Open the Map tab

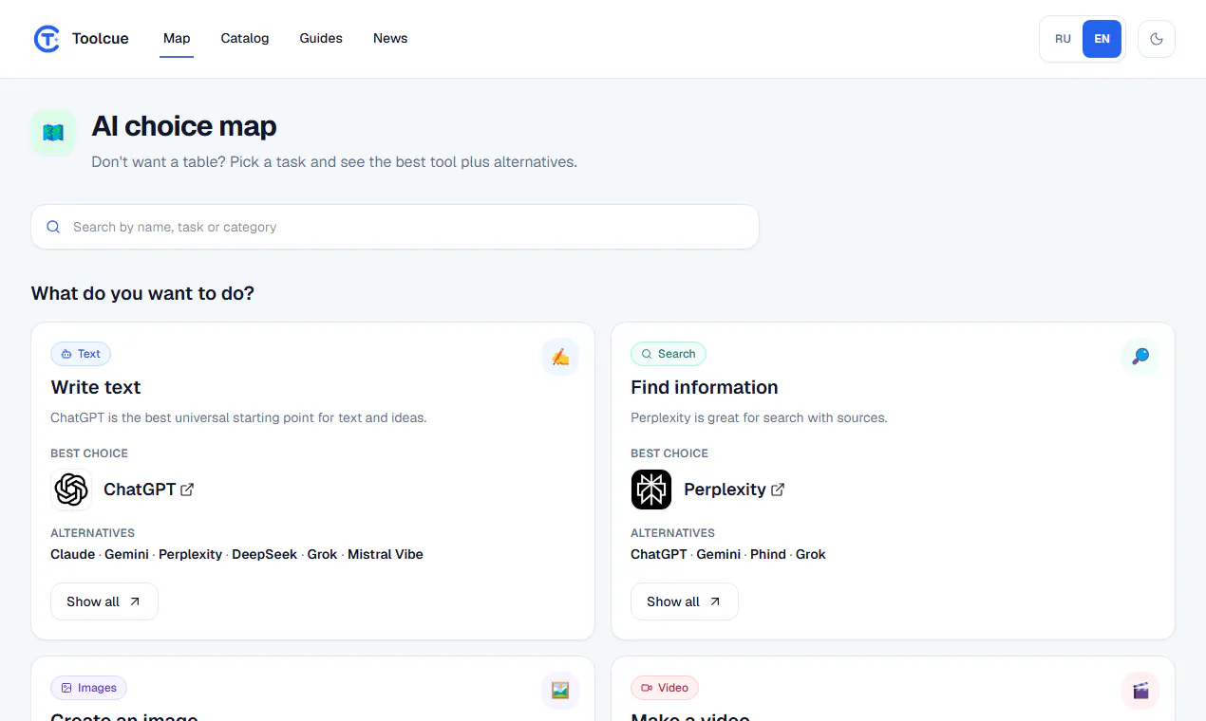[177, 39]
